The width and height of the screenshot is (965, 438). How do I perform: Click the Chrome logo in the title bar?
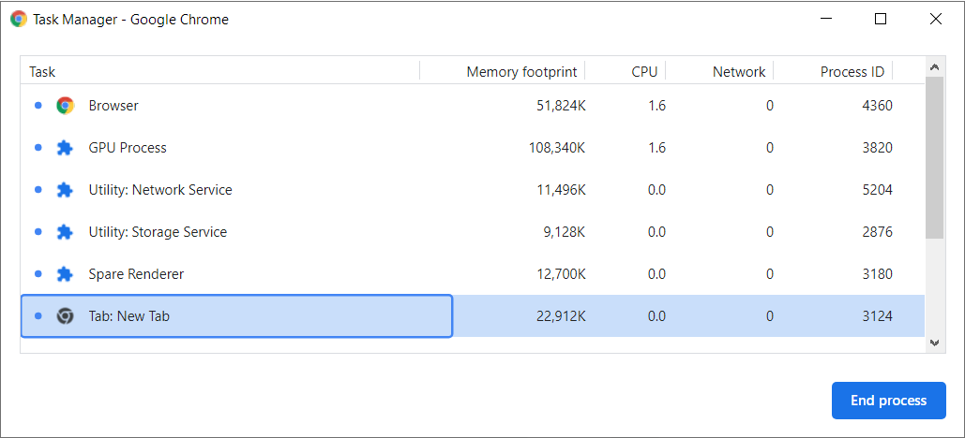(19, 19)
